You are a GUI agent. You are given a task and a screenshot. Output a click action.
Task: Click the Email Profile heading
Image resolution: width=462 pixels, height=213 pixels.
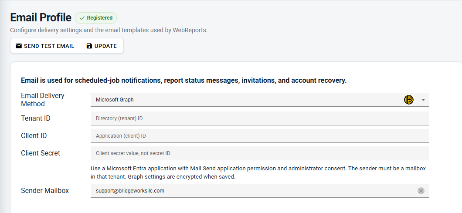tap(41, 18)
